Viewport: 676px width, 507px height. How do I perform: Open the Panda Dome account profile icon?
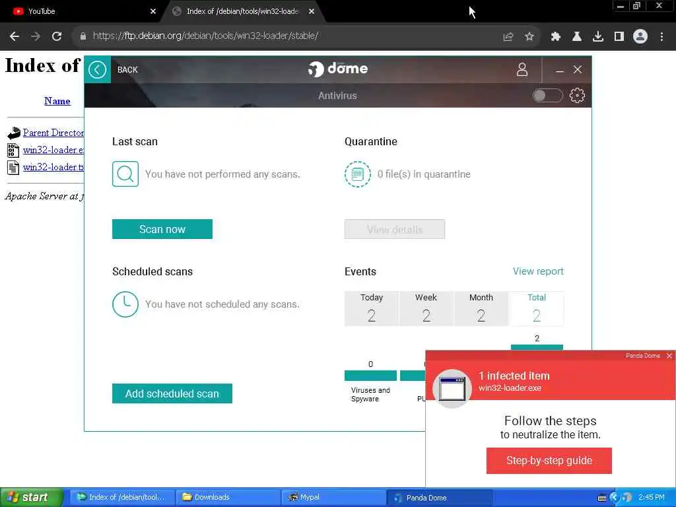click(522, 69)
